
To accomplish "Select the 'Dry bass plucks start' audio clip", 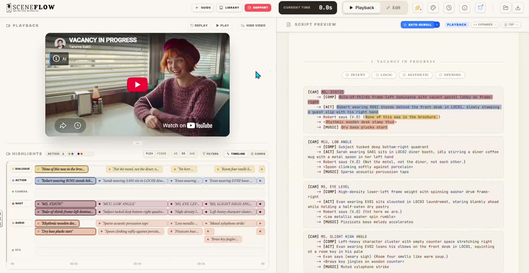I will pos(65,232).
